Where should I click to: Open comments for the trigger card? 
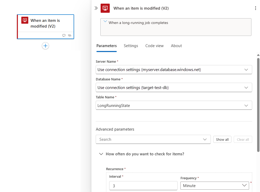tap(64, 35)
